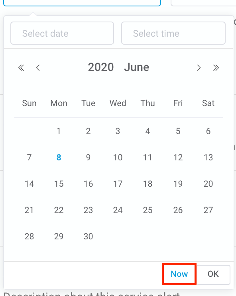Open the year selector showing 2020
This screenshot has width=236, height=296.
[101, 67]
